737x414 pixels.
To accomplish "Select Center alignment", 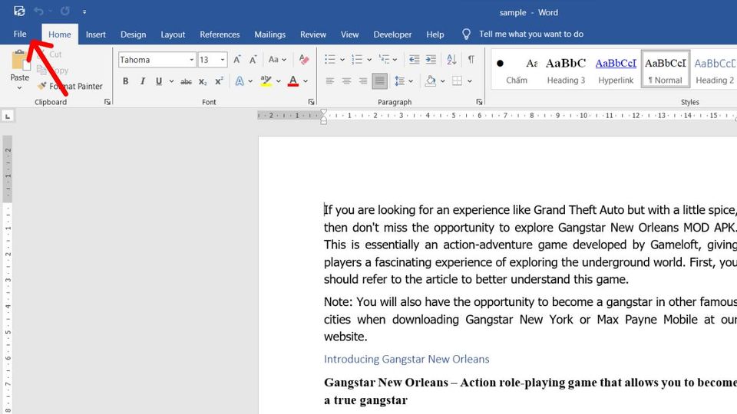I will coord(346,81).
